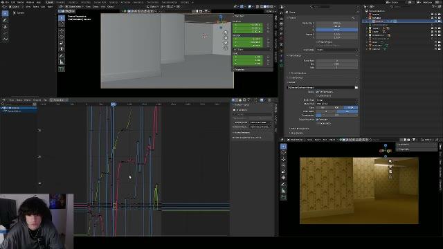
Task: Collapse the Frame Range panel
Action: coord(295,55)
